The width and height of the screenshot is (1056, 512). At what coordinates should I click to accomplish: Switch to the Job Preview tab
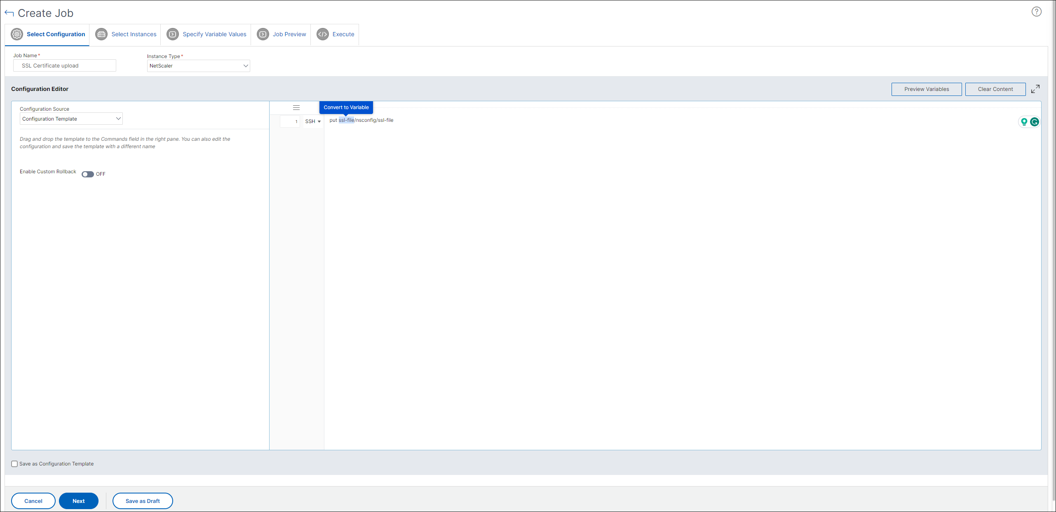(x=282, y=34)
